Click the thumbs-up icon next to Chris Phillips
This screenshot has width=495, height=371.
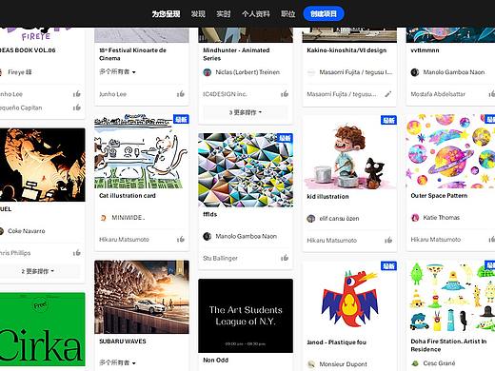point(77,253)
